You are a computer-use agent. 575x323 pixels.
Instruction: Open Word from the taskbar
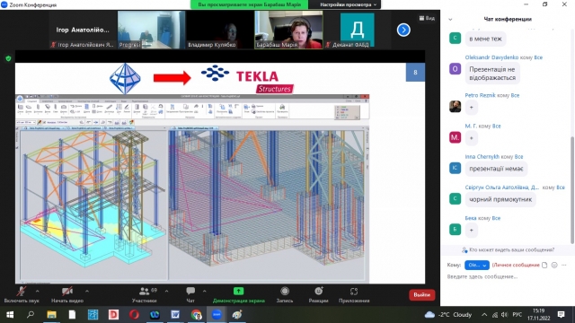pos(175,315)
